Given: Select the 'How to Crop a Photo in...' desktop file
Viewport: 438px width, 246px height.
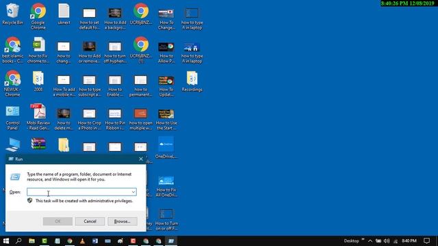Looking at the screenshot, I should coord(90,119).
